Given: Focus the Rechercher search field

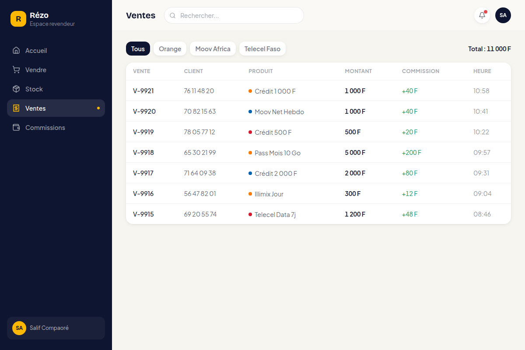Looking at the screenshot, I should pyautogui.click(x=234, y=15).
